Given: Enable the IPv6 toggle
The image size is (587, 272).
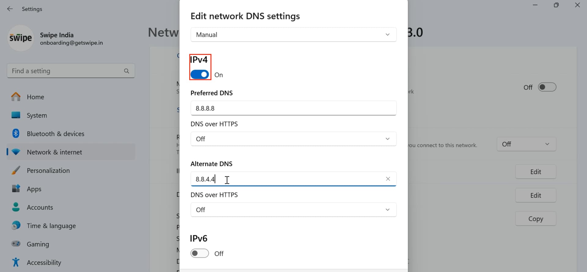Looking at the screenshot, I should [x=200, y=253].
